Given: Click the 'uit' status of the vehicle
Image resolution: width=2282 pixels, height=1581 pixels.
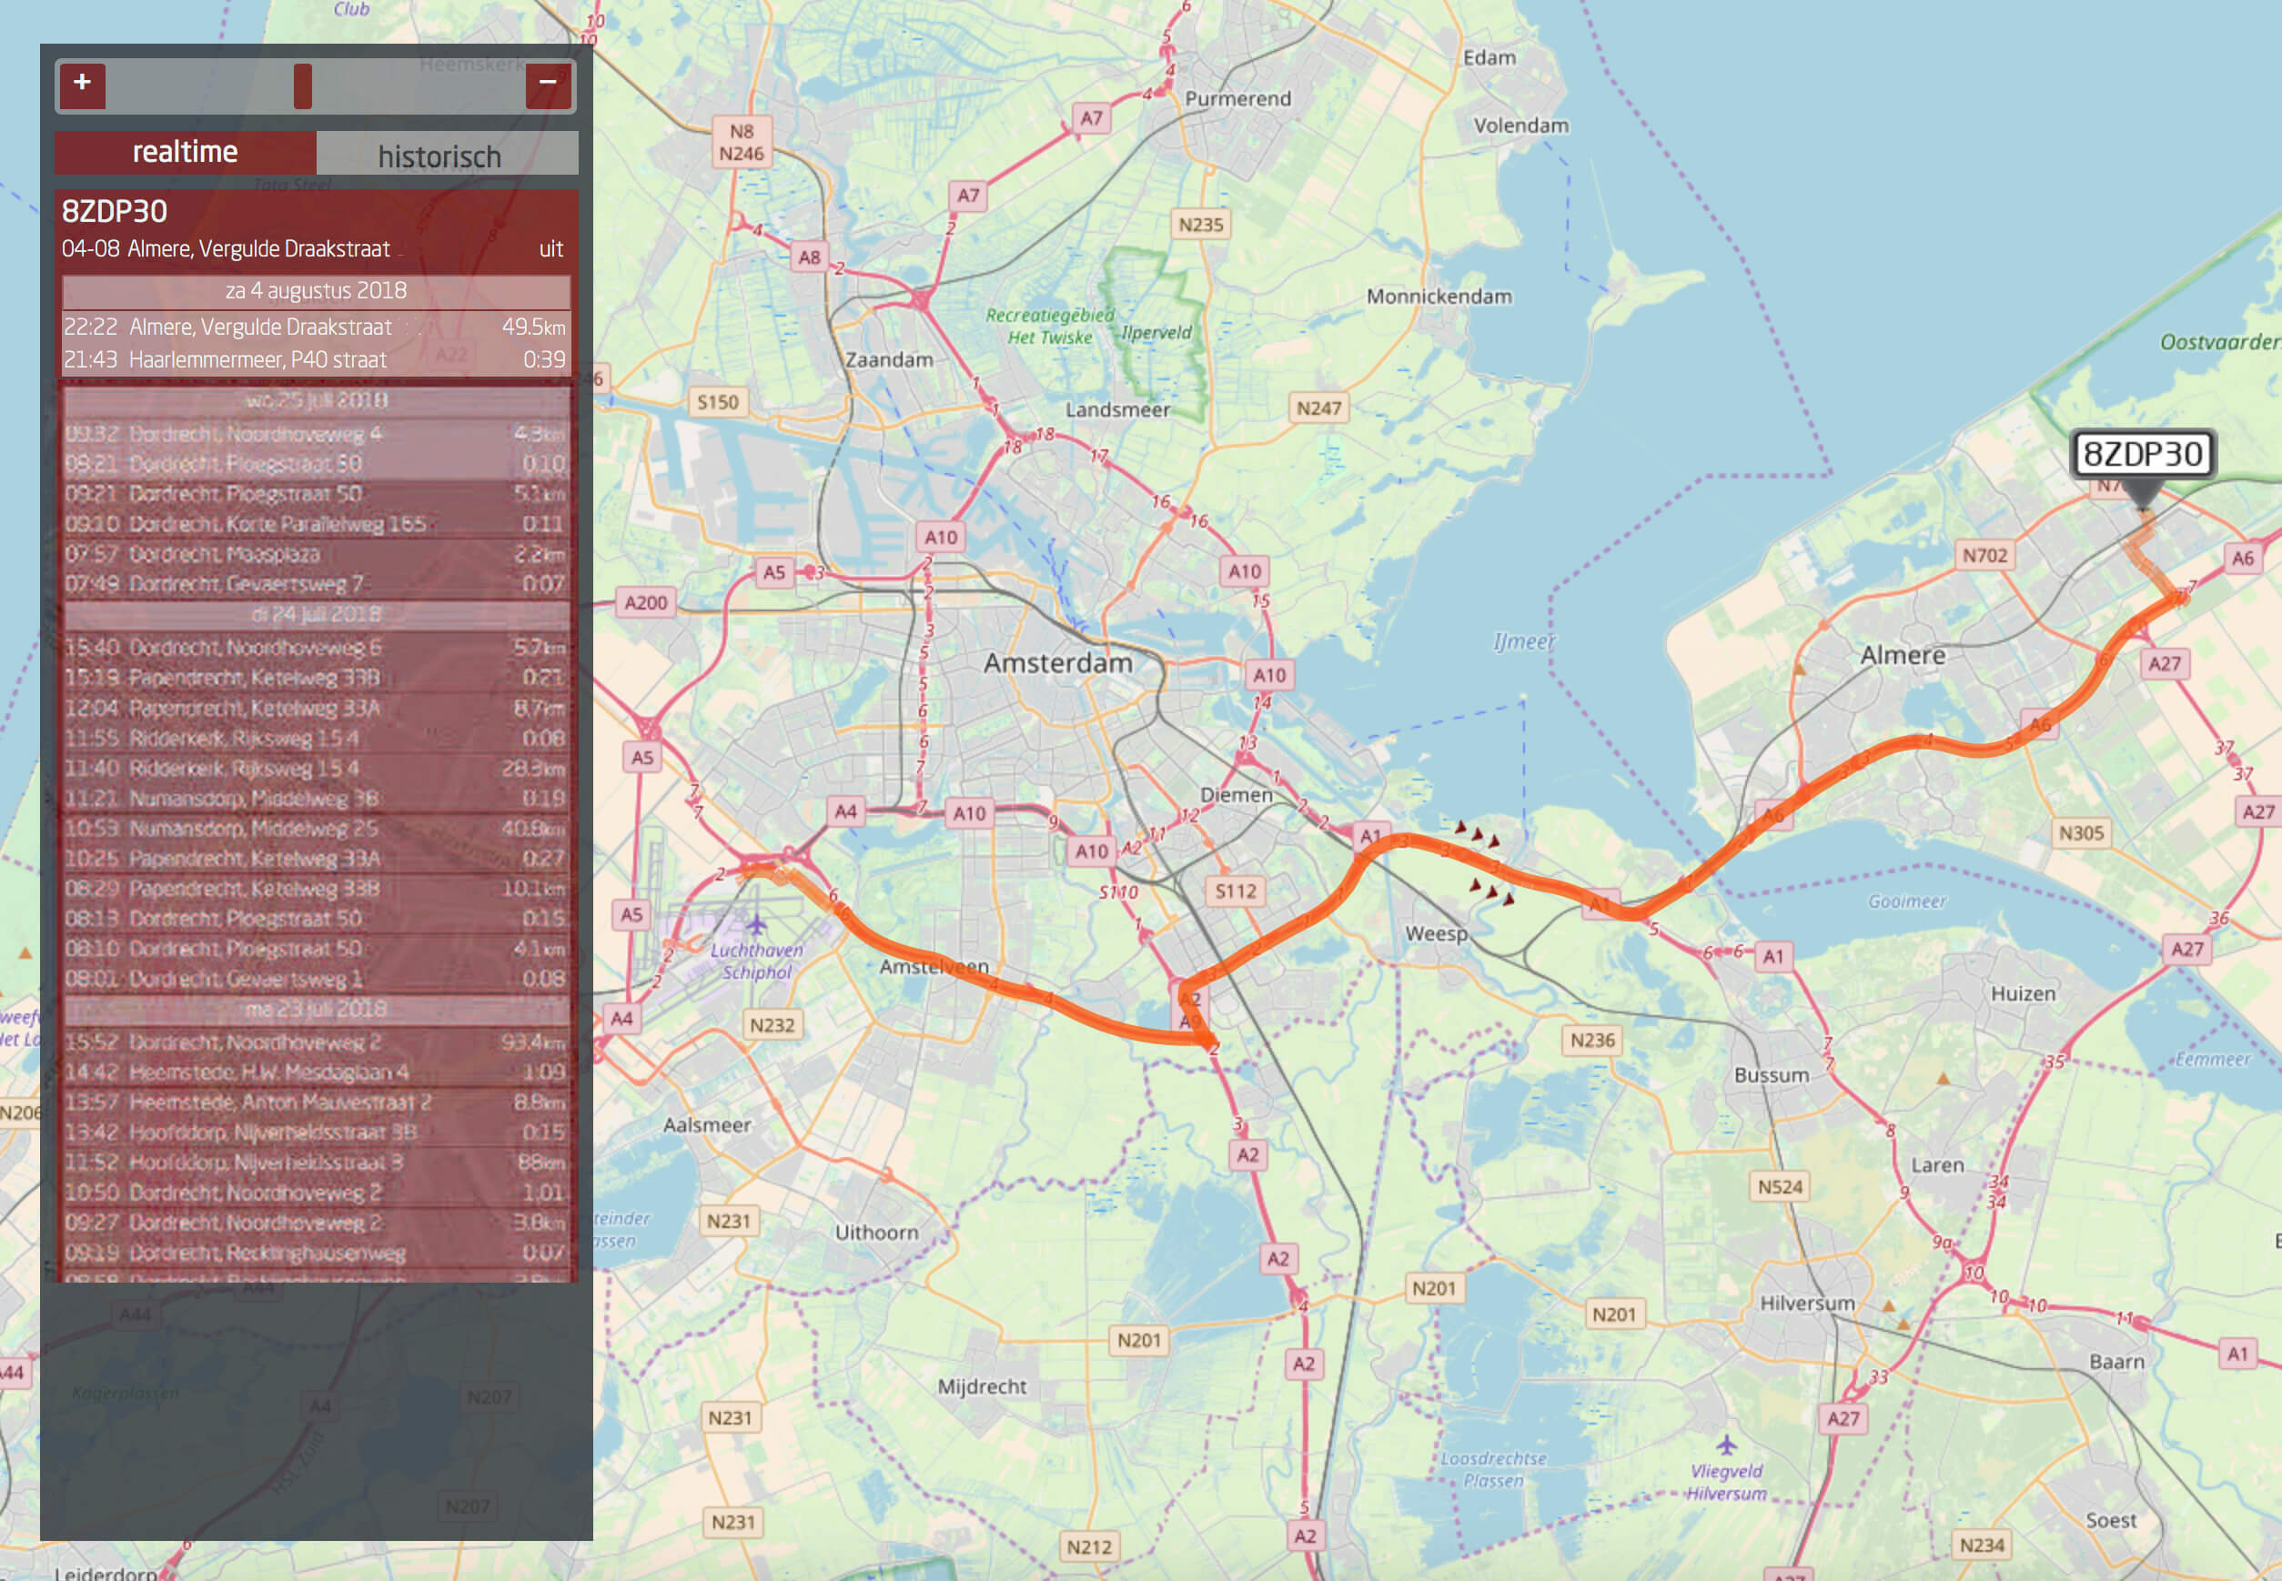Looking at the screenshot, I should coord(550,248).
